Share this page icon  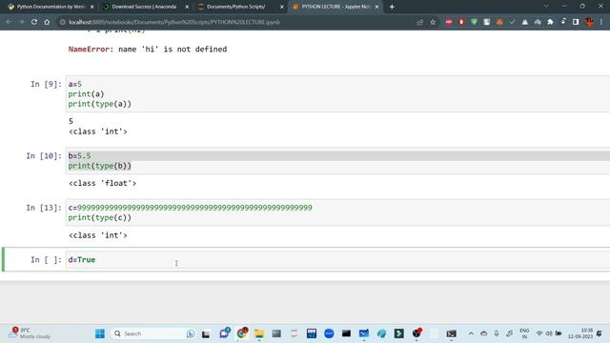tap(419, 22)
